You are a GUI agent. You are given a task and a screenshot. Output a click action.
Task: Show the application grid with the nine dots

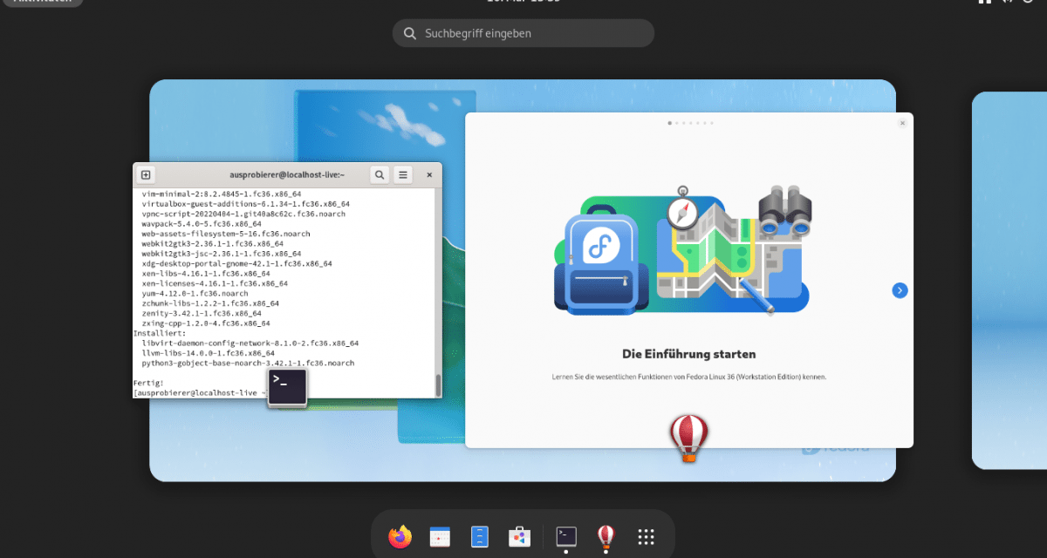[646, 536]
